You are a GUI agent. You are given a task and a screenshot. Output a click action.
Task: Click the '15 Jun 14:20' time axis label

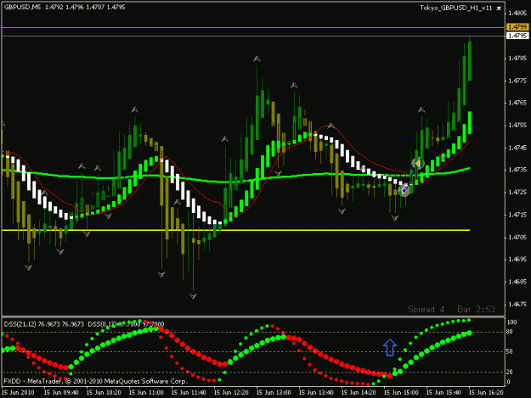click(359, 392)
